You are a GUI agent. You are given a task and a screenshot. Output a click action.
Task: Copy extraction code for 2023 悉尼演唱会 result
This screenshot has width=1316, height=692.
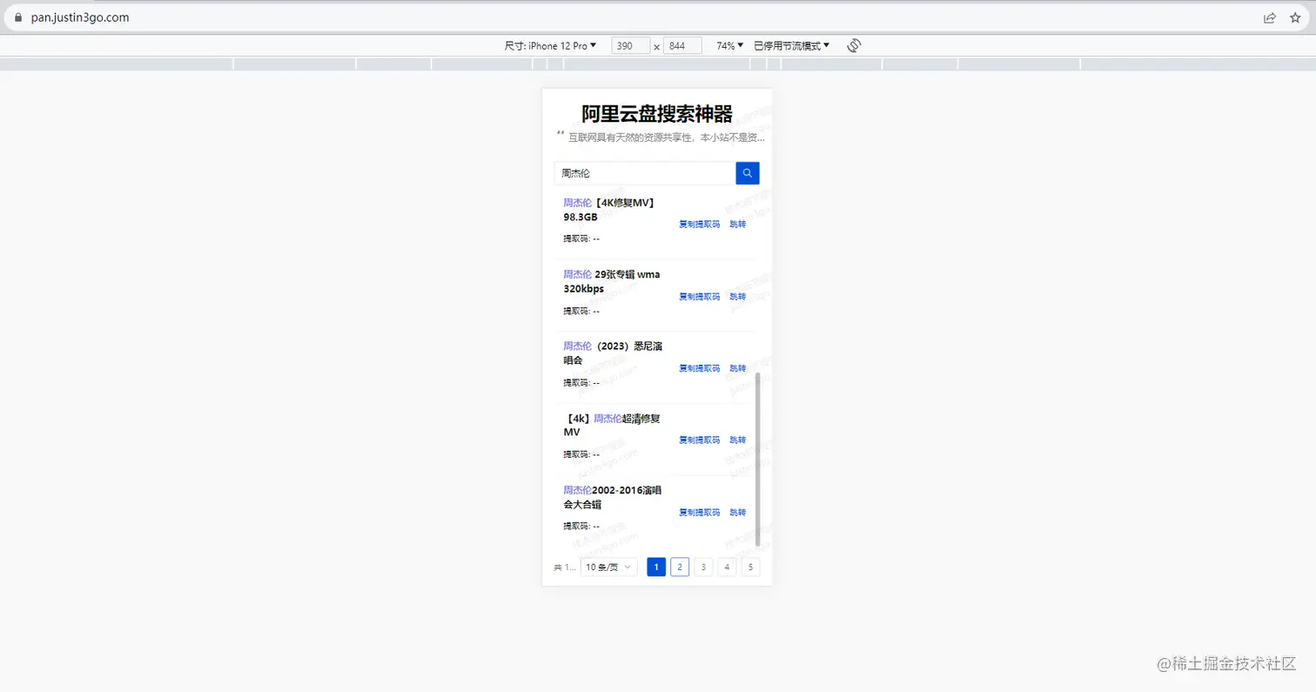pos(699,368)
